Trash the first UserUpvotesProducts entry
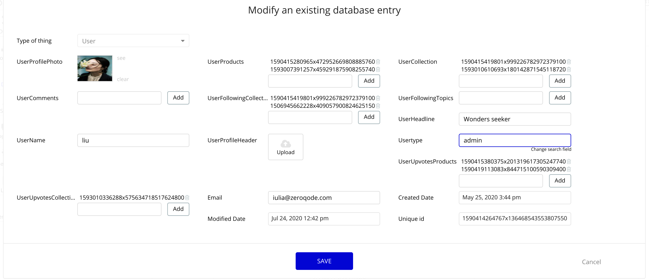This screenshot has height=279, width=649. pyautogui.click(x=569, y=162)
